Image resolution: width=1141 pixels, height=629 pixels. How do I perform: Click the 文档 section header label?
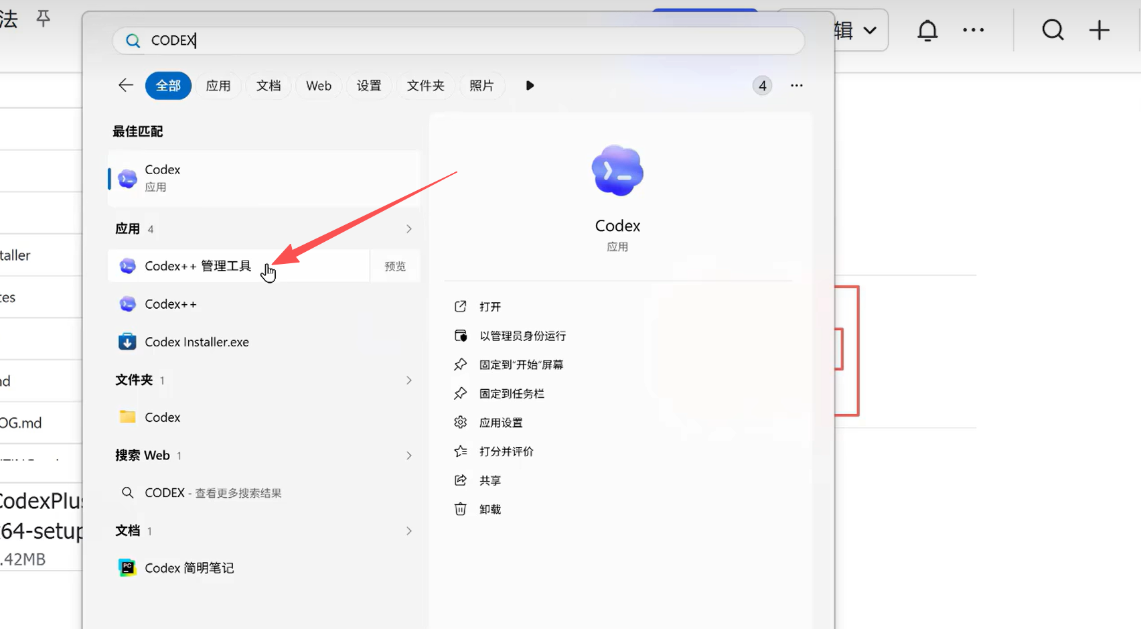127,531
